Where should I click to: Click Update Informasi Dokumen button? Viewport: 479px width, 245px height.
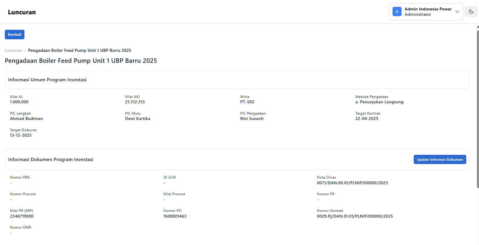tap(440, 160)
